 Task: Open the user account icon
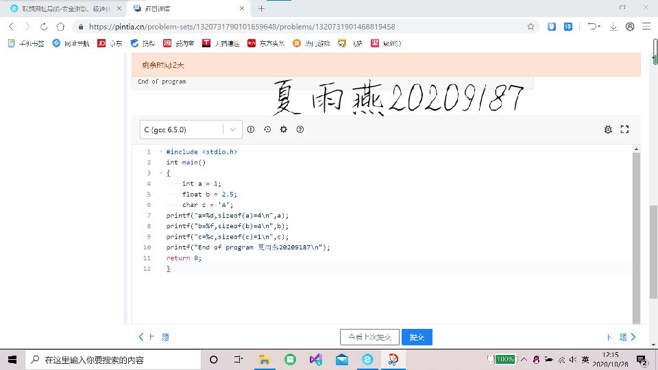point(630,27)
